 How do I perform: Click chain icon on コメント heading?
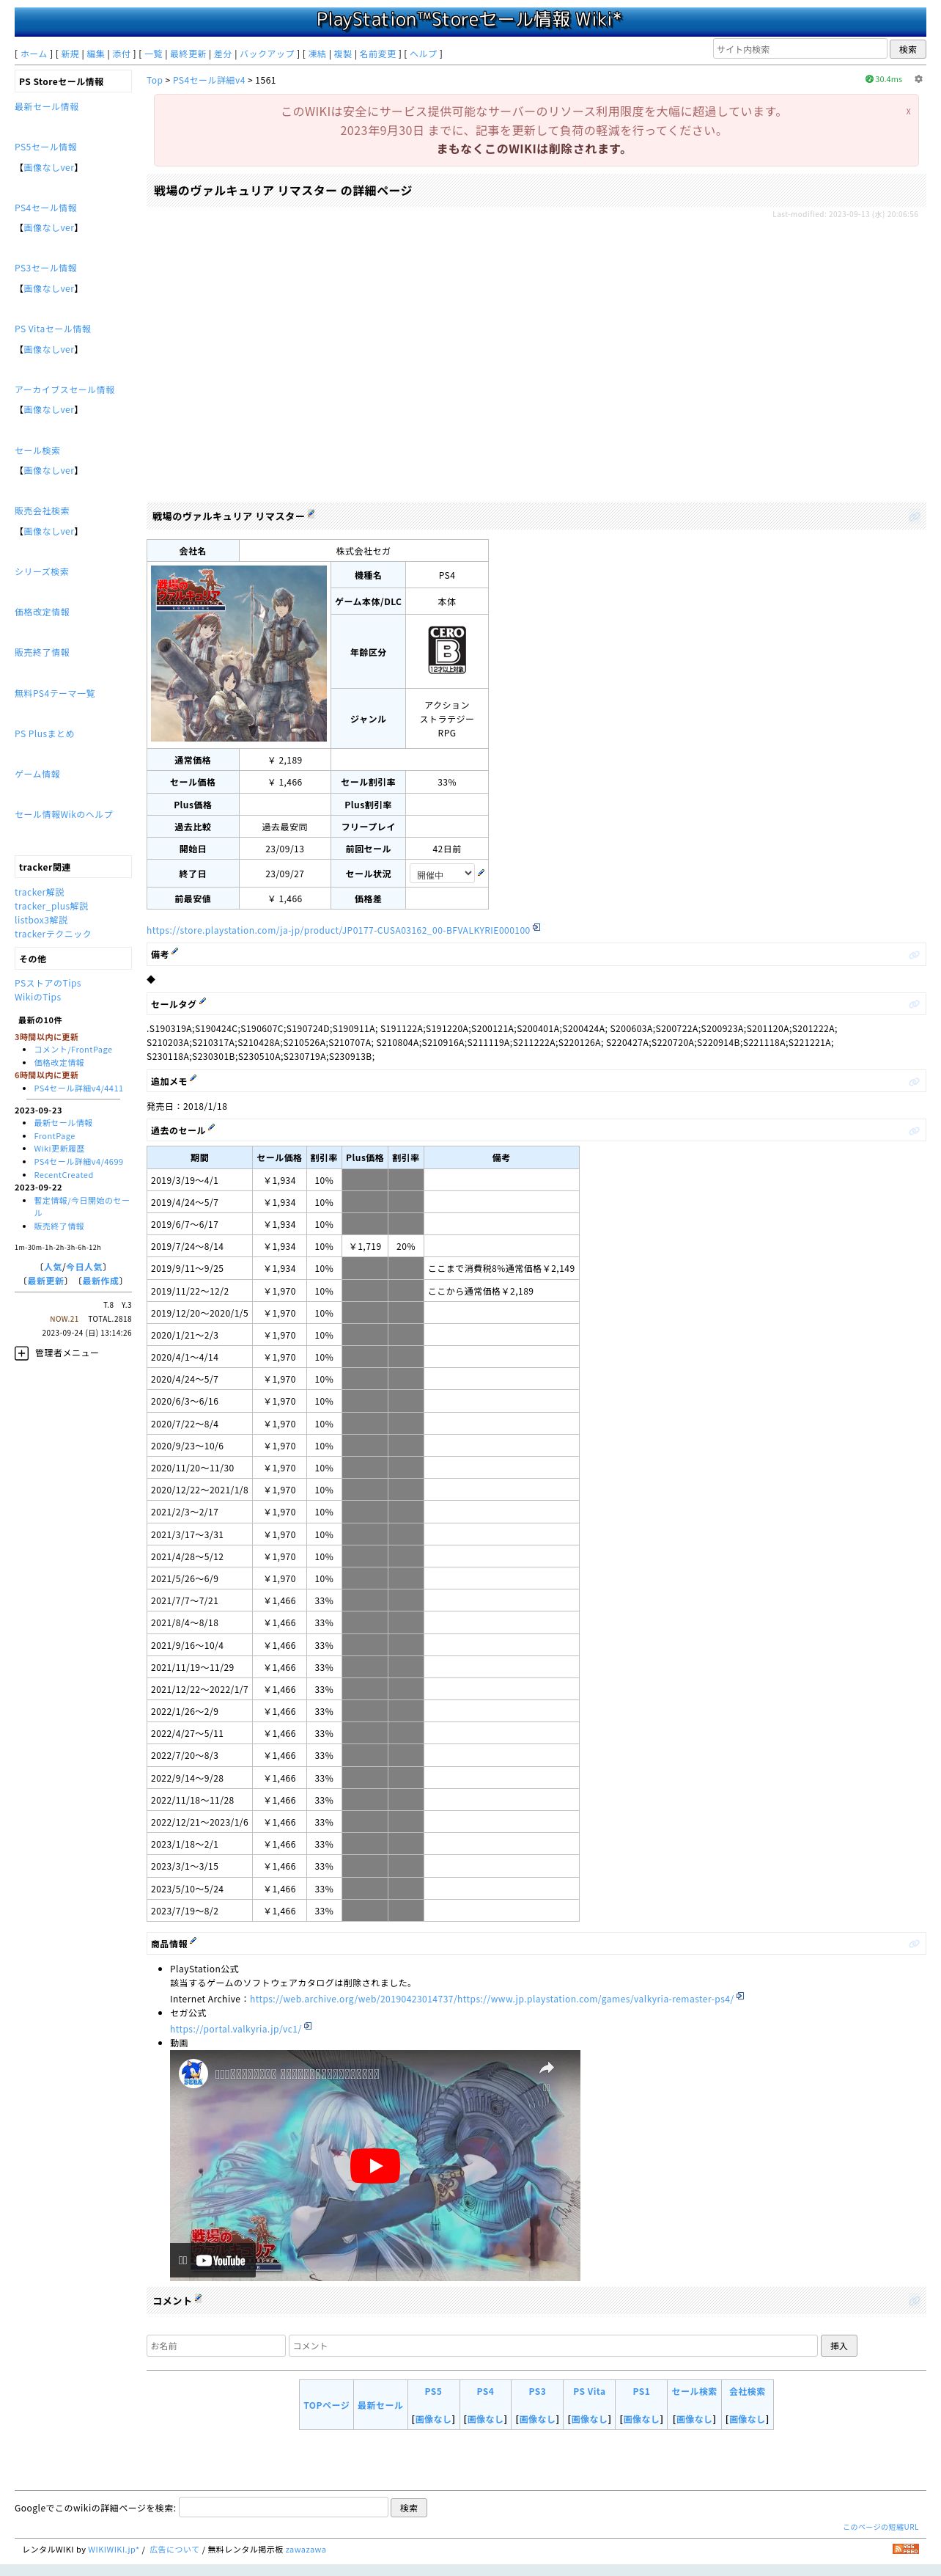(913, 2300)
